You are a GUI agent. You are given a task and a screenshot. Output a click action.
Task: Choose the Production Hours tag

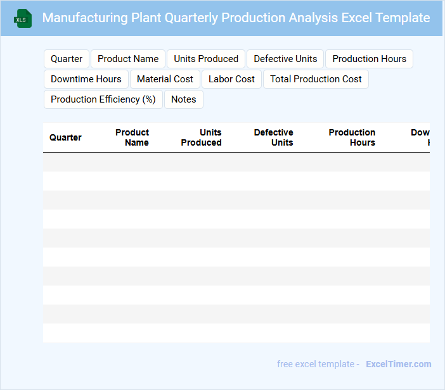tap(369, 59)
